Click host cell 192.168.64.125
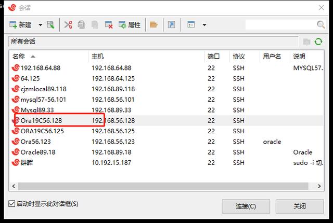 tap(113, 78)
